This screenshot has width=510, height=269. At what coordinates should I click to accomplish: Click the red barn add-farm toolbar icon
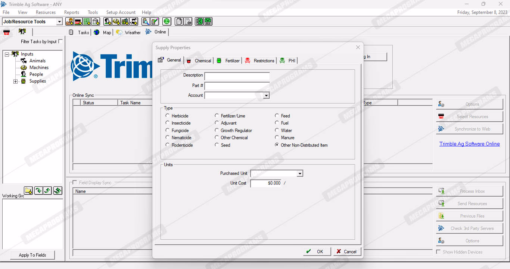tap(78, 22)
